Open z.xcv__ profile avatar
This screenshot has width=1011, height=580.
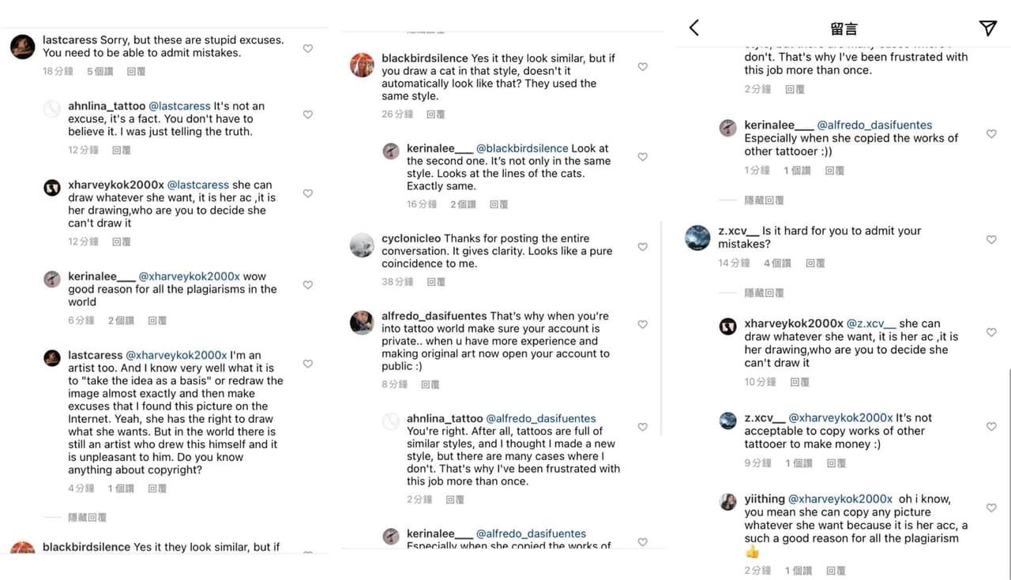pyautogui.click(x=698, y=238)
